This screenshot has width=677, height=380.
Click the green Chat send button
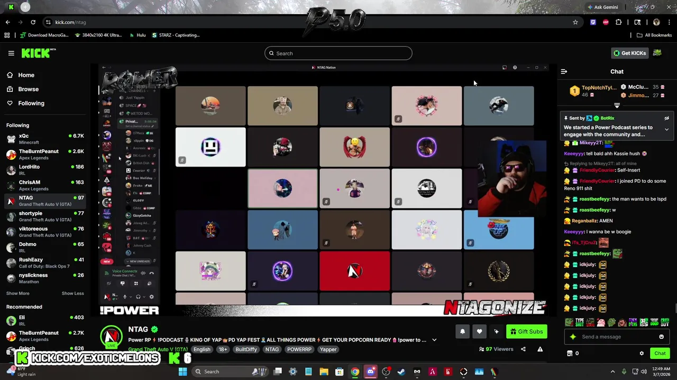[660, 353]
